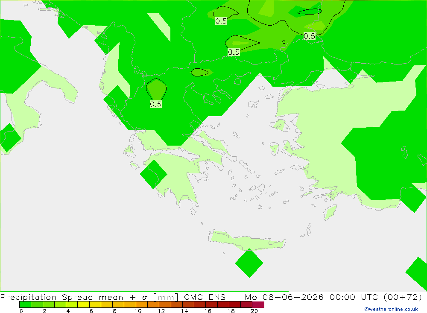Click the legend scale number 10
The image size is (427, 313).
coord(138,311)
